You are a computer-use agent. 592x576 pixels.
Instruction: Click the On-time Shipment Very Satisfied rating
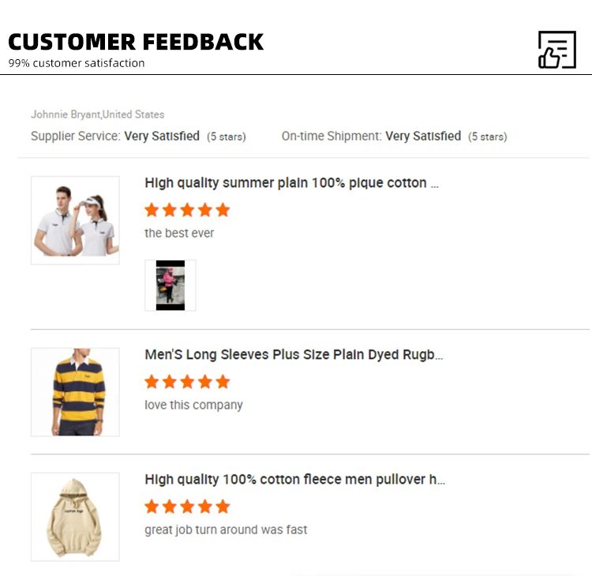click(423, 137)
